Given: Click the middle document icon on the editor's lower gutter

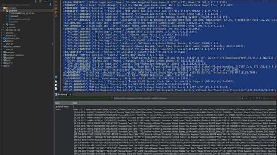Looking at the screenshot, I should pos(56,85).
